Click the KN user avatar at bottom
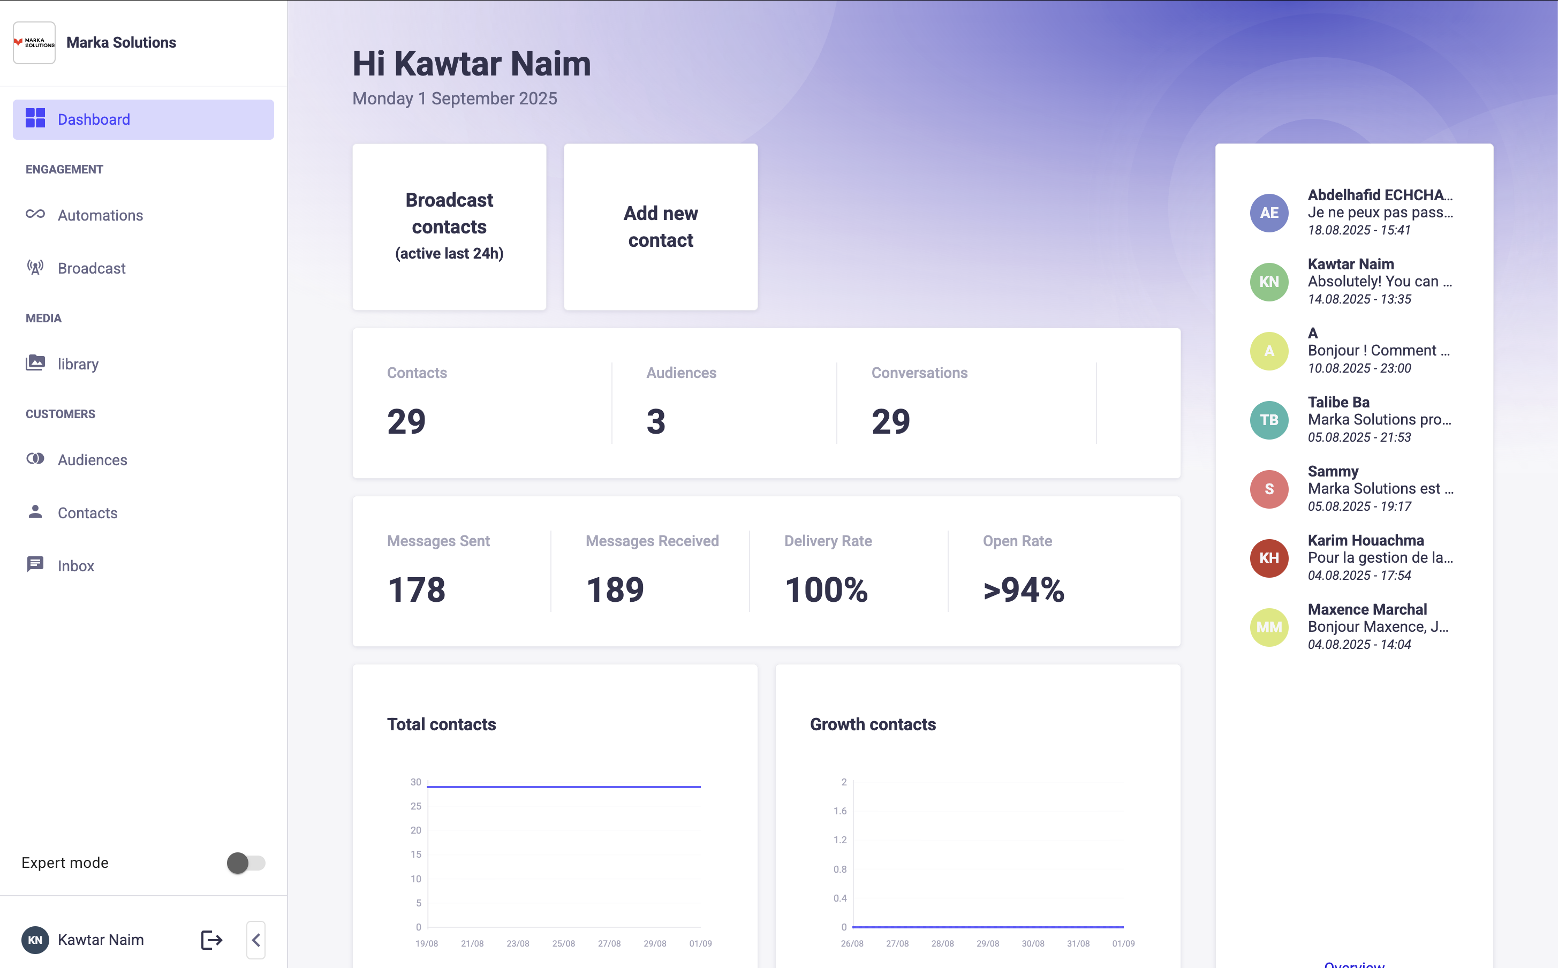This screenshot has height=968, width=1558. click(x=35, y=939)
